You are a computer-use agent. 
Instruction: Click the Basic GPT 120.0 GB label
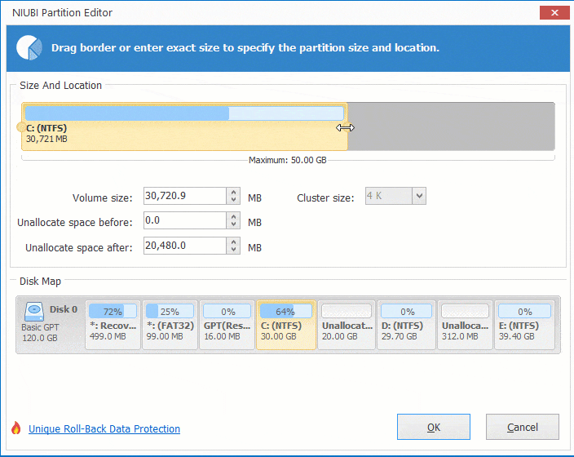point(40,332)
